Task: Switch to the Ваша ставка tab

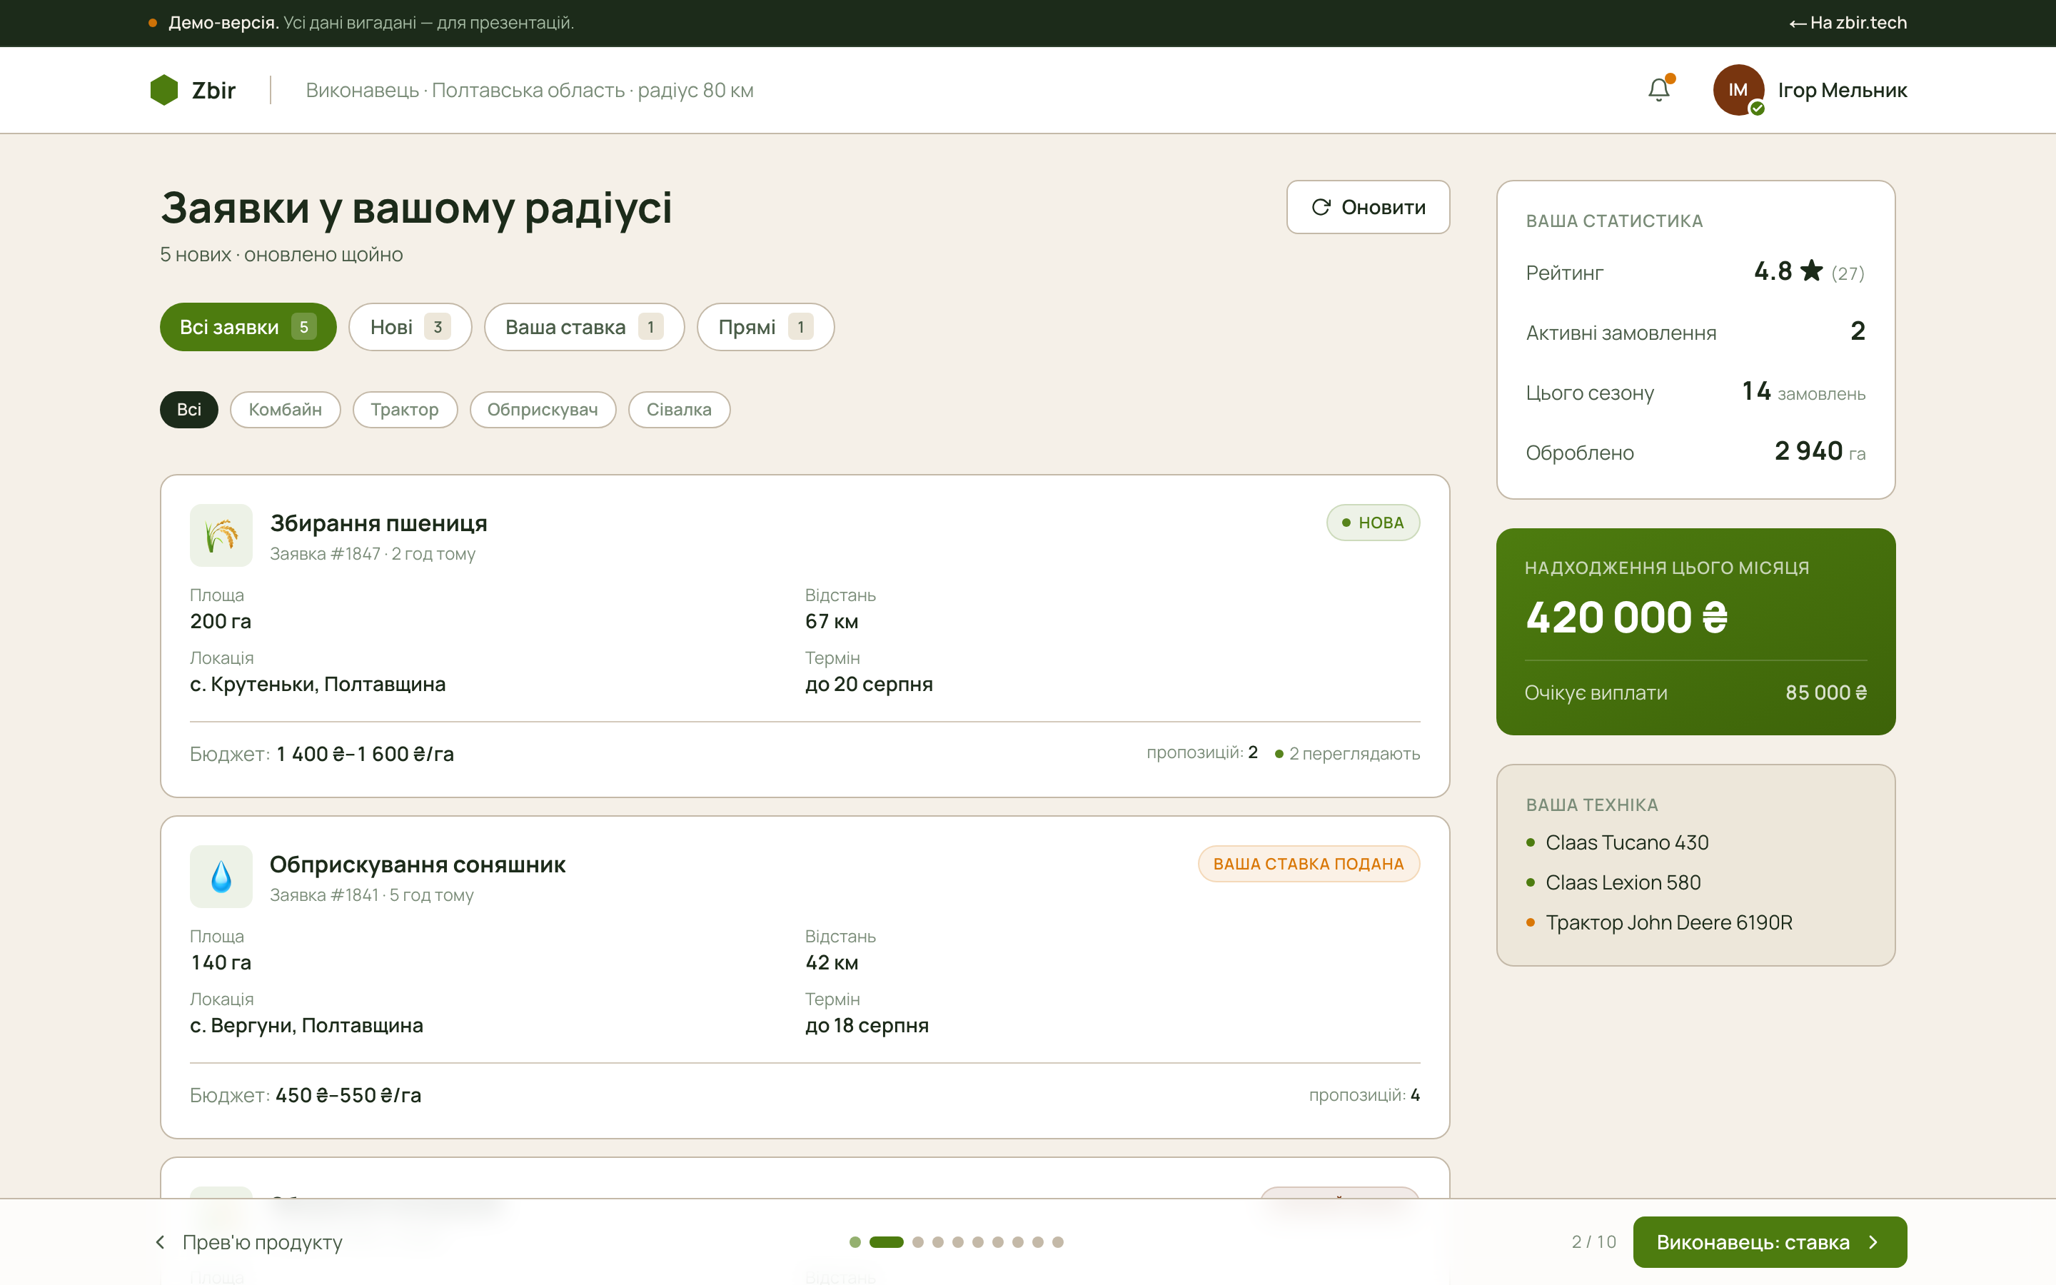Action: pyautogui.click(x=584, y=327)
